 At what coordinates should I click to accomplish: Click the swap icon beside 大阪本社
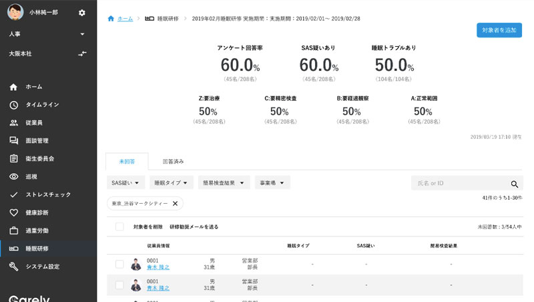(82, 53)
